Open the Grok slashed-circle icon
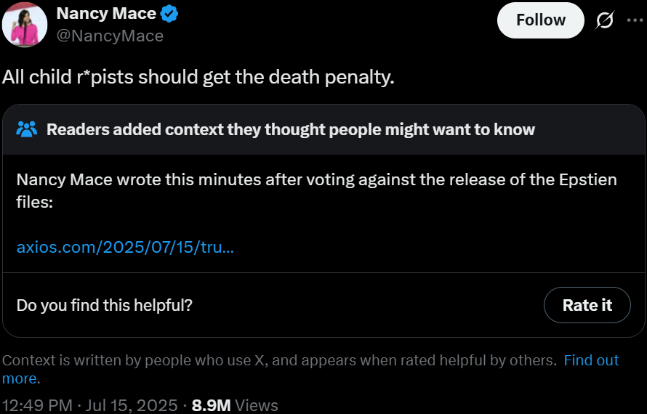Image resolution: width=647 pixels, height=414 pixels. pyautogui.click(x=605, y=20)
